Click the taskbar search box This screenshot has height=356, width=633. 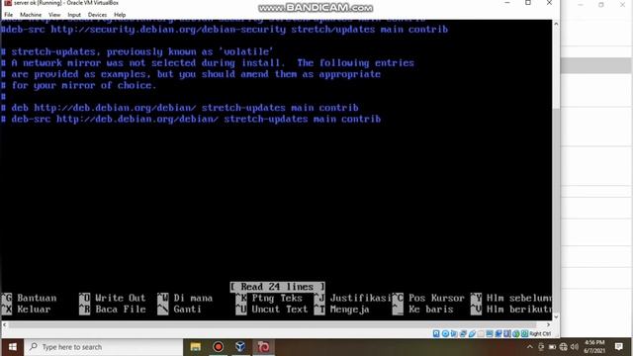click(103, 347)
